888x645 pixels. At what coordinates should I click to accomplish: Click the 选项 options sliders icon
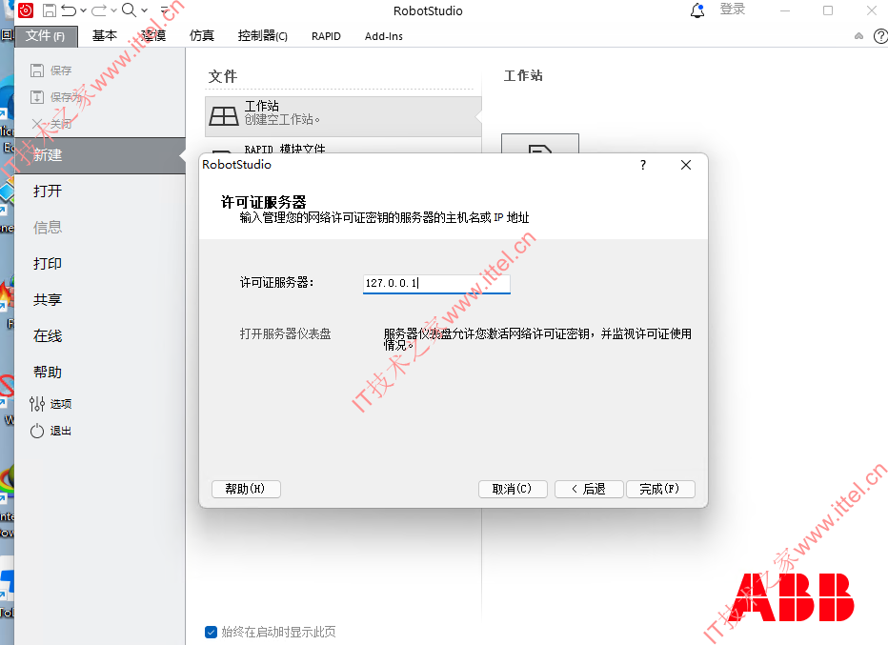[37, 404]
